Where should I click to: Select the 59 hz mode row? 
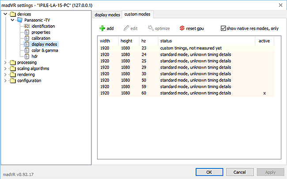186,87
